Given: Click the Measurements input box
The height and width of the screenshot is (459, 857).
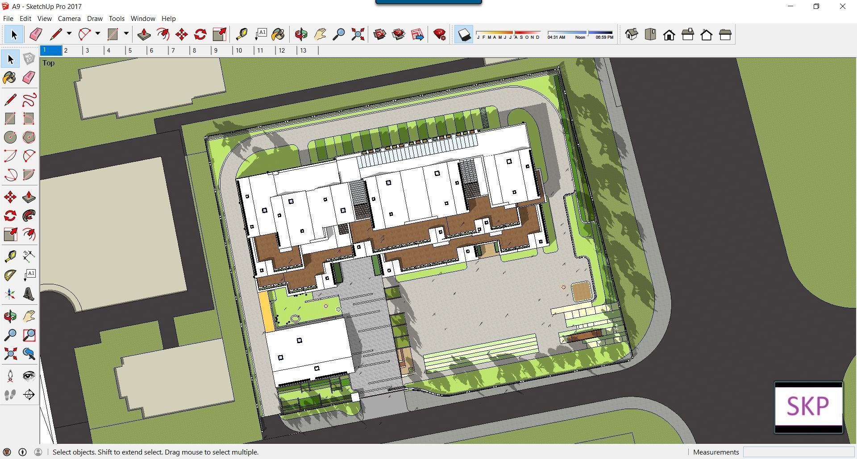Looking at the screenshot, I should tap(799, 452).
